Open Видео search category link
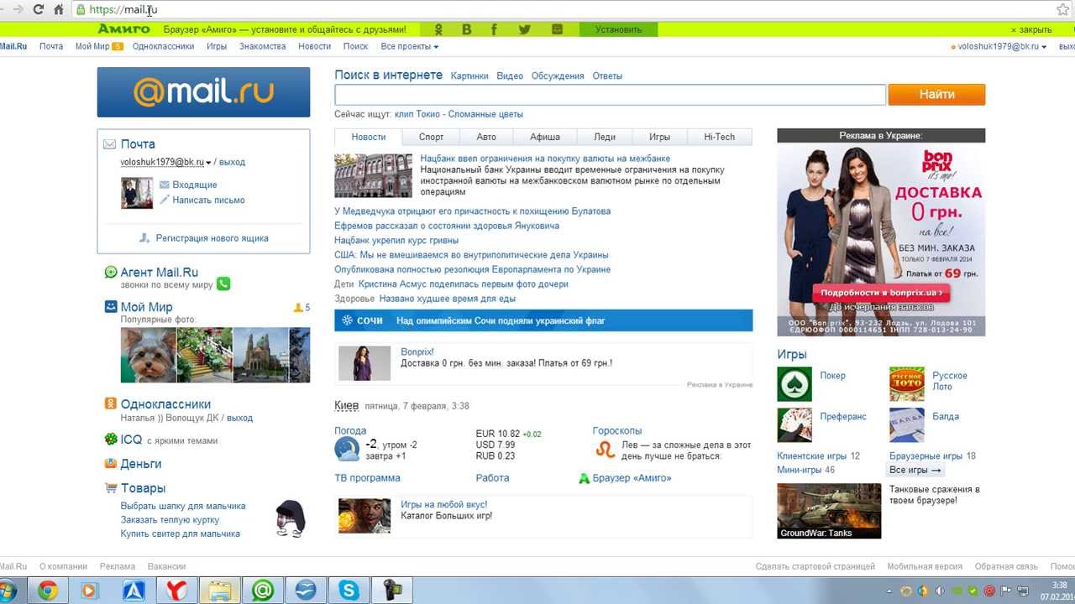Image resolution: width=1075 pixels, height=604 pixels. (510, 75)
